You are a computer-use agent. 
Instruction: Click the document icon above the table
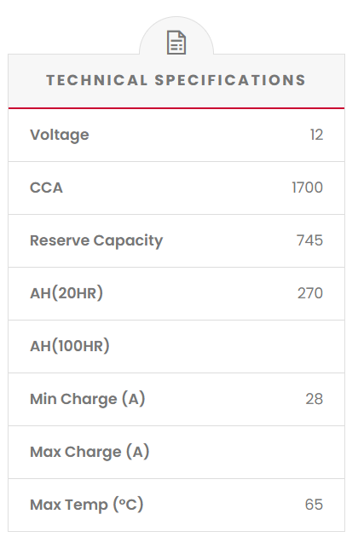coord(176,43)
